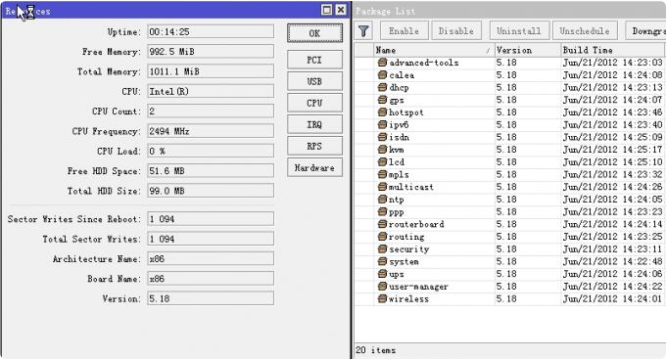Viewport: 667px width, 360px height.
Task: Select the calea package icon
Action: [x=382, y=74]
